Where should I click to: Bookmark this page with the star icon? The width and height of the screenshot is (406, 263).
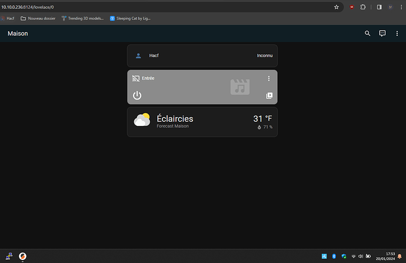pos(337,7)
